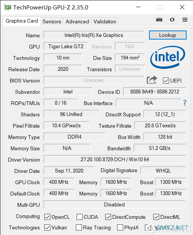Toggle the OpenCL checkbox
Image resolution: width=193 pixels, height=235 pixels.
47,217
